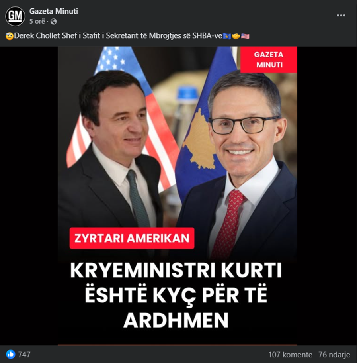Open the 76 ndarje shares list
Viewport: 357px width, 363px height.
click(334, 355)
